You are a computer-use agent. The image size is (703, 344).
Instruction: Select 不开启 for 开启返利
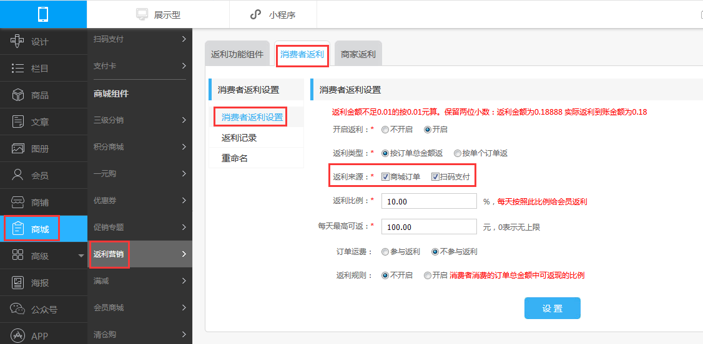[x=385, y=130]
